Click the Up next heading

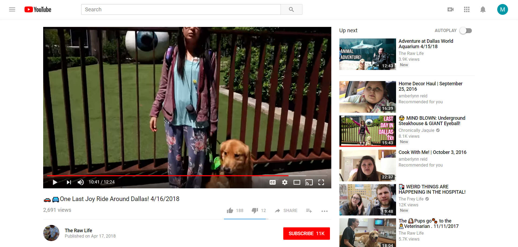[x=348, y=30]
